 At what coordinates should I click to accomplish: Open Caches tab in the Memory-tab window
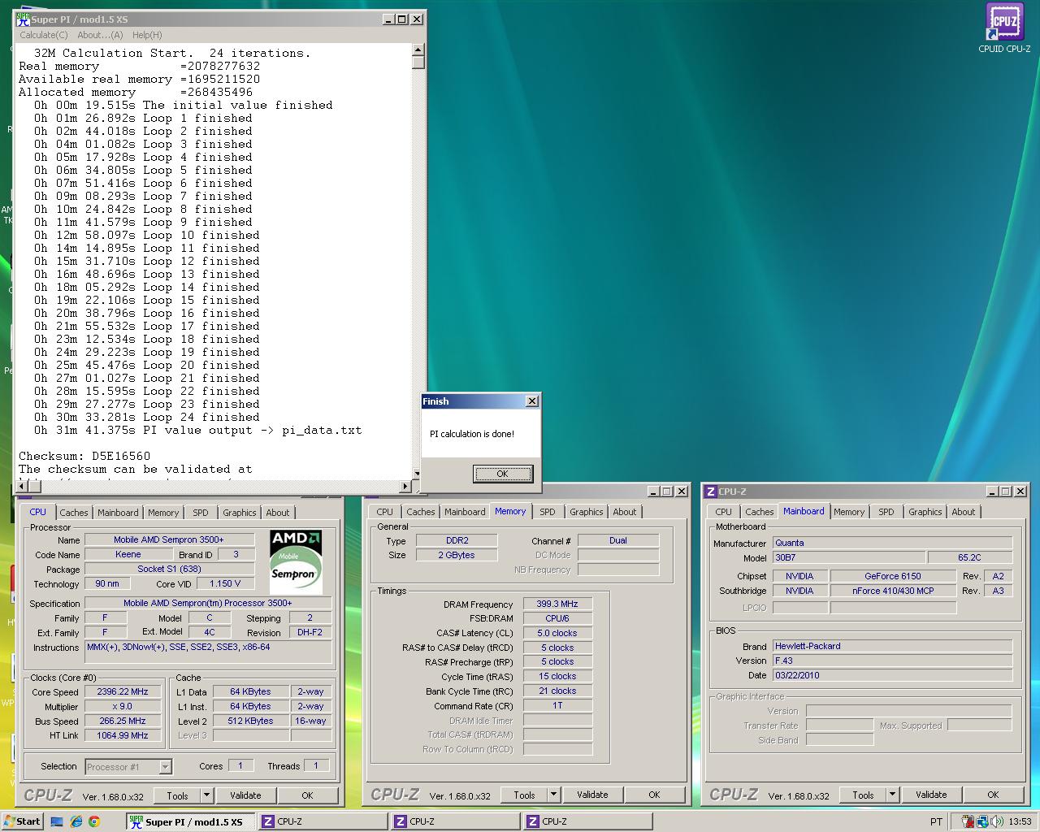(x=421, y=512)
